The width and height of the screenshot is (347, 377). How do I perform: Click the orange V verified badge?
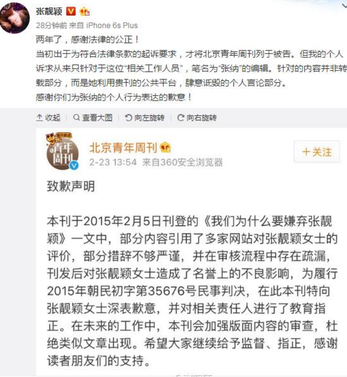[71, 11]
